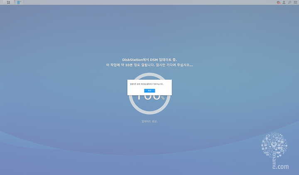Open the user options person icon
The width and height of the screenshot is (299, 175).
coord(284,2)
